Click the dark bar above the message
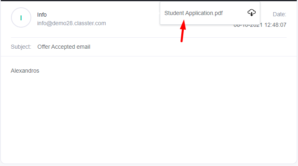This screenshot has width=298, height=166. click(149, 0)
